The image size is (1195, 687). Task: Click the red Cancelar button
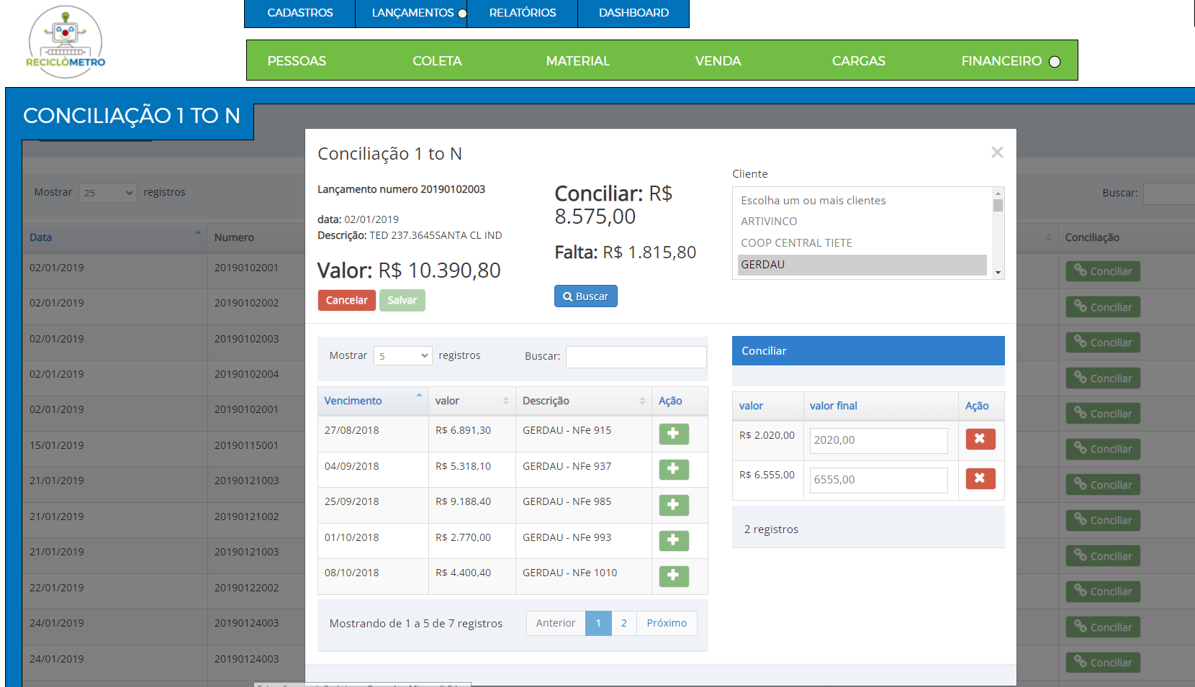click(x=346, y=301)
